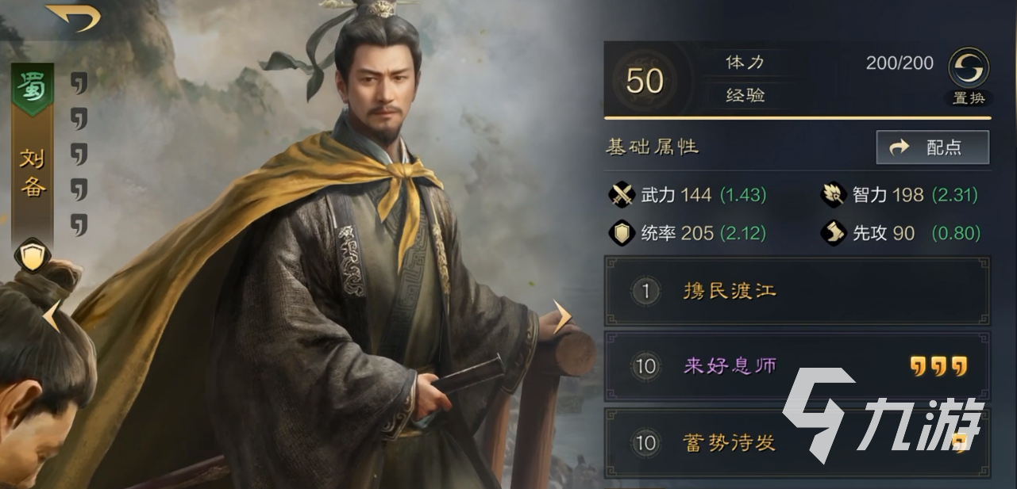The image size is (1017, 489).
Task: Go to next general with right arrow
Action: (x=562, y=317)
